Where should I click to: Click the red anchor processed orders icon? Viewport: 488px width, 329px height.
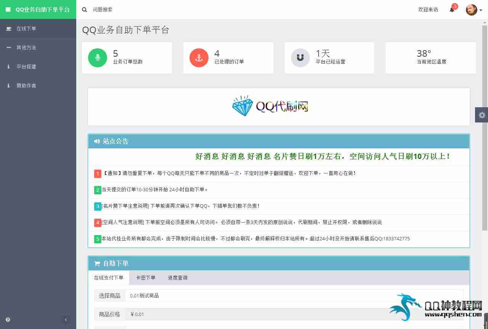point(199,58)
